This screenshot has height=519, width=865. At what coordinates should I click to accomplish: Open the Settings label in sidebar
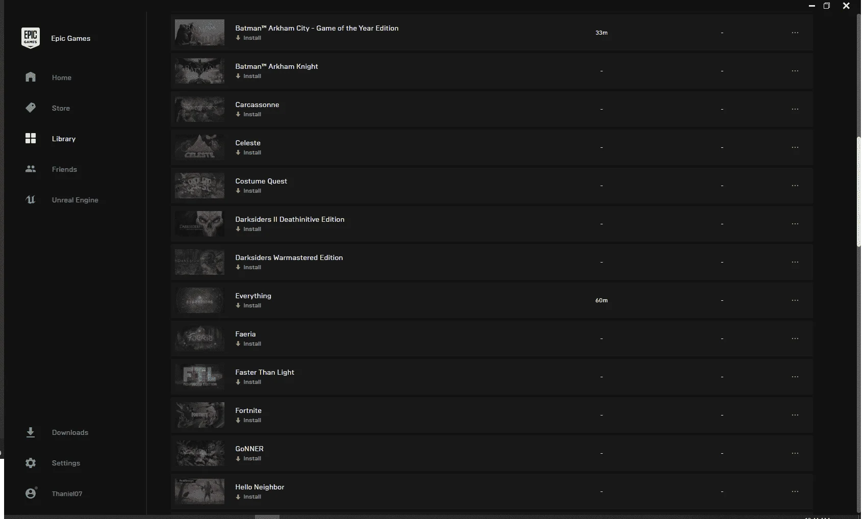coord(66,463)
